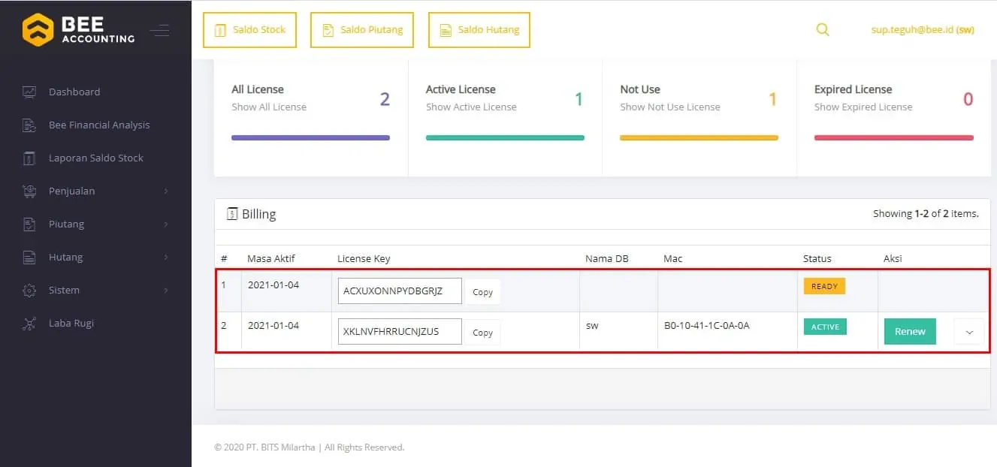Click the Laba Rugi network icon

click(29, 323)
